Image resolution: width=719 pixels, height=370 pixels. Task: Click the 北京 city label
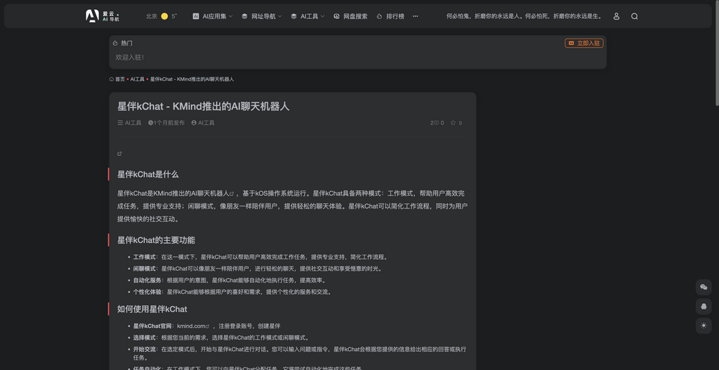152,16
